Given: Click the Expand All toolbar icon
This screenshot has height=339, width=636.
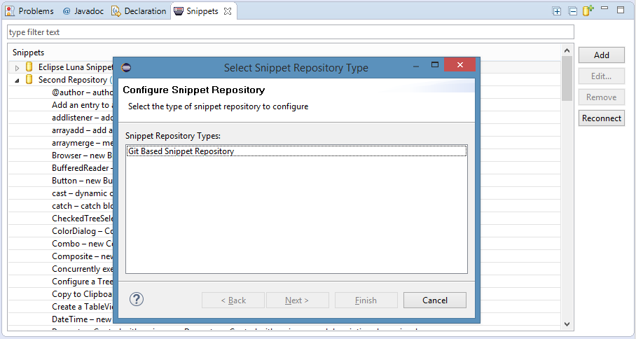Looking at the screenshot, I should [557, 11].
